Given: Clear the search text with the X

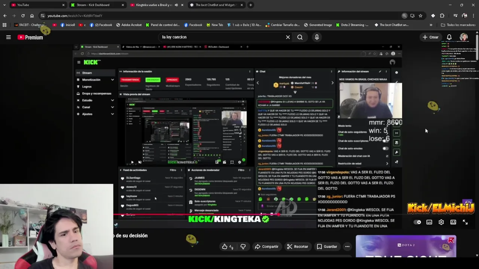Looking at the screenshot, I should [x=288, y=37].
